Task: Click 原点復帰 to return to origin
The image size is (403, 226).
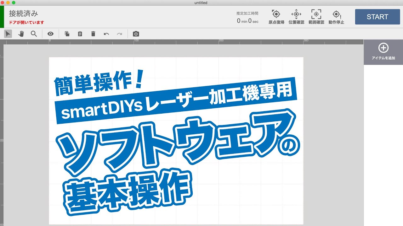Action: point(276,17)
